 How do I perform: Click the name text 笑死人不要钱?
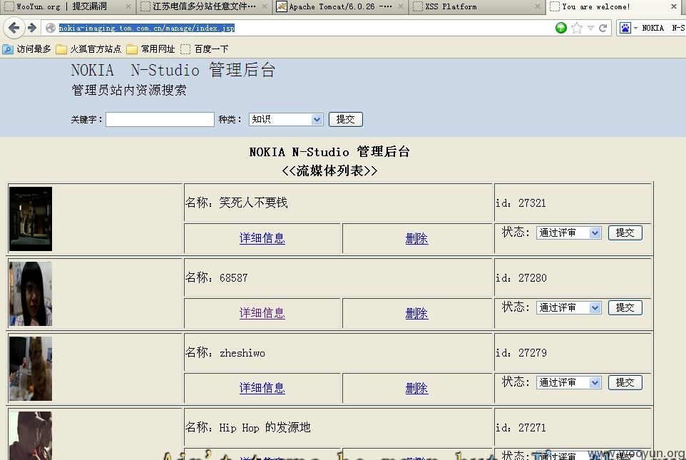pyautogui.click(x=253, y=203)
